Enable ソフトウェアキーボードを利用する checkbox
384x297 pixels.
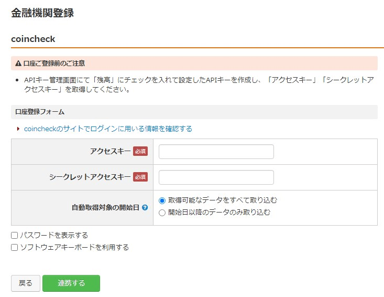(x=15, y=248)
